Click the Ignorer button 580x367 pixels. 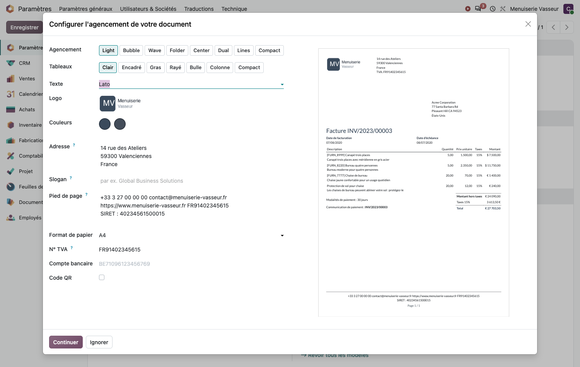click(99, 342)
